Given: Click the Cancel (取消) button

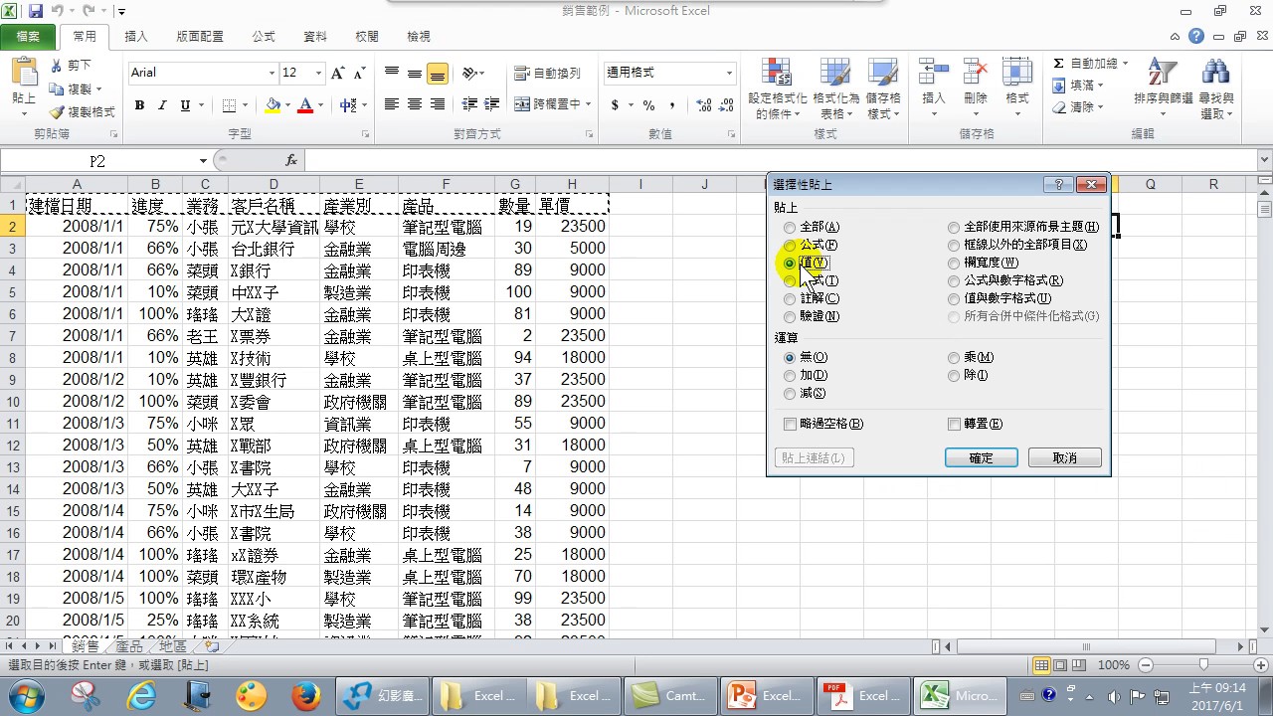Looking at the screenshot, I should (x=1064, y=458).
